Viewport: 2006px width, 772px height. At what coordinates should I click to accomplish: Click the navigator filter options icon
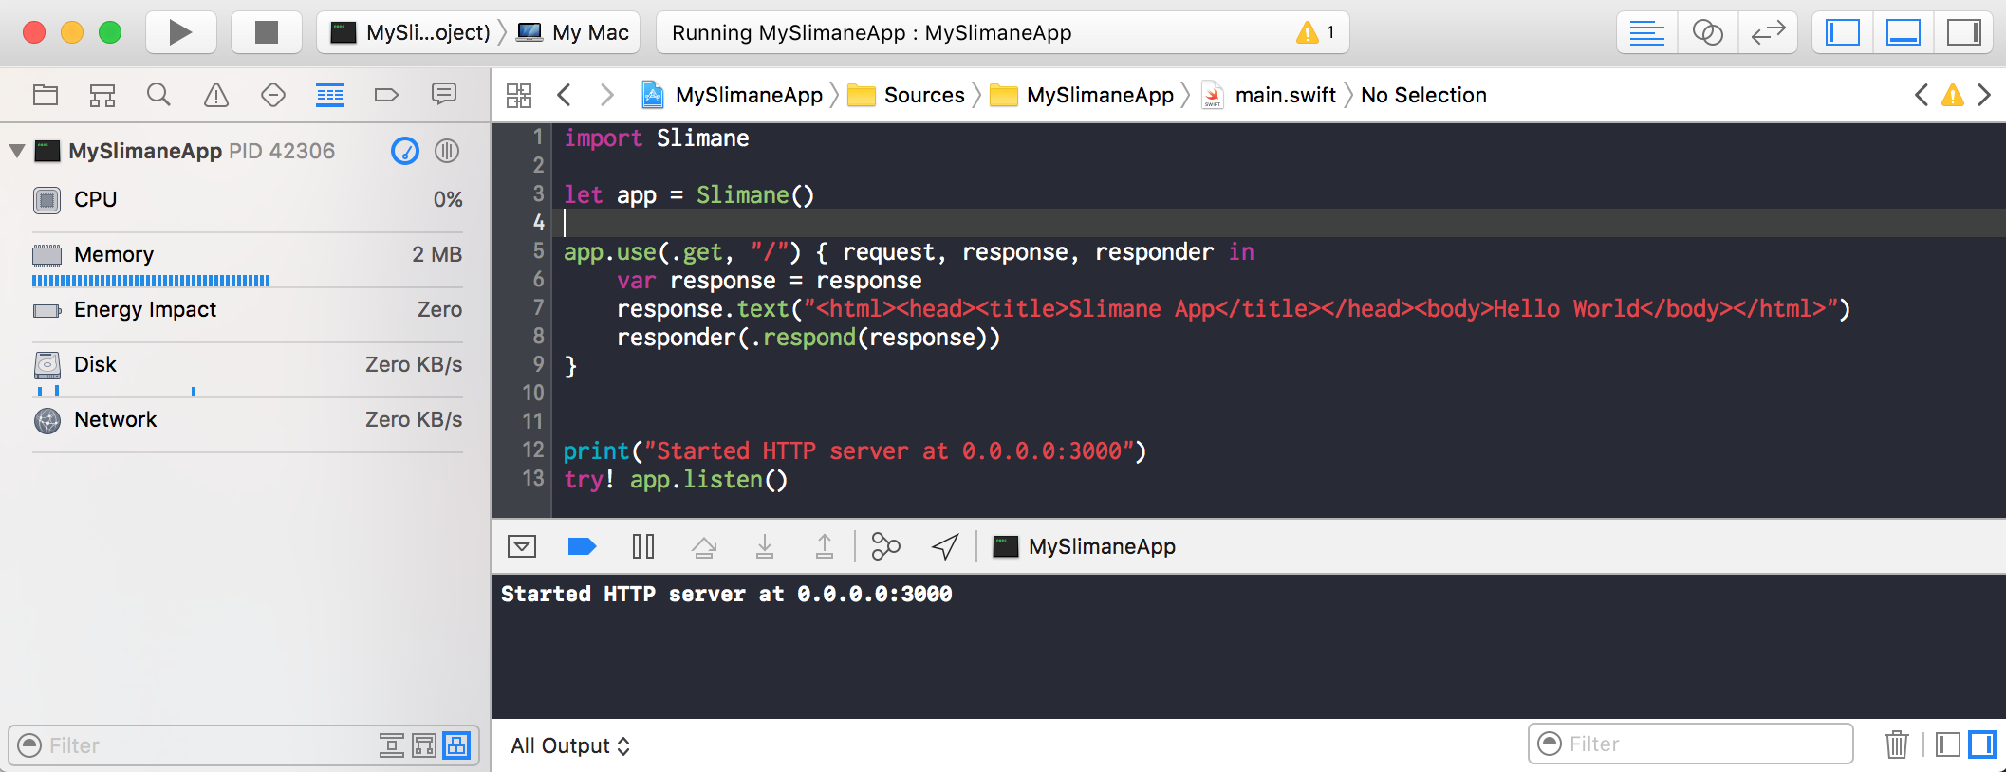point(30,745)
